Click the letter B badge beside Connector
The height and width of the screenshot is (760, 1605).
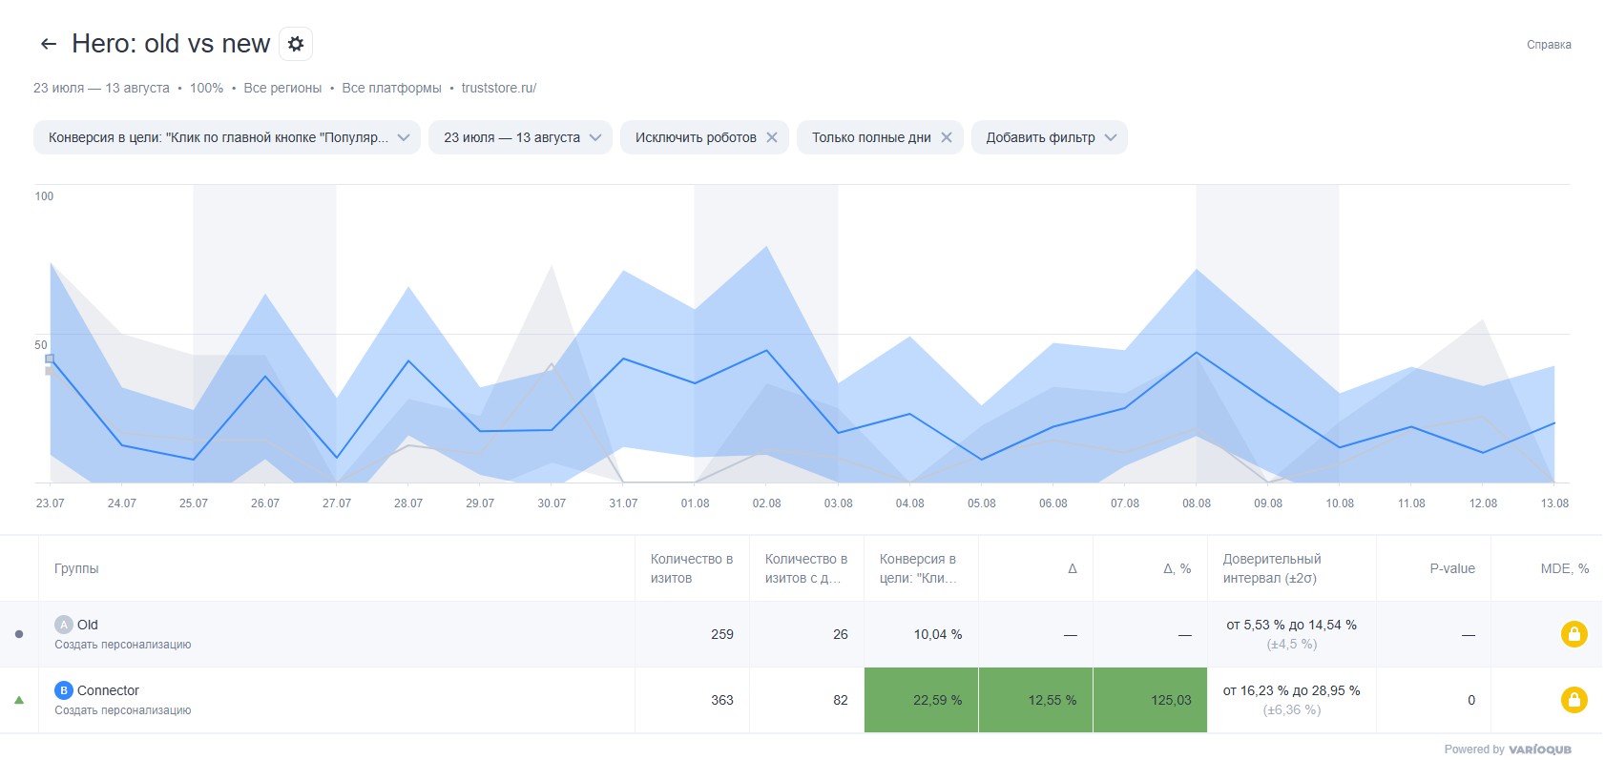point(64,690)
